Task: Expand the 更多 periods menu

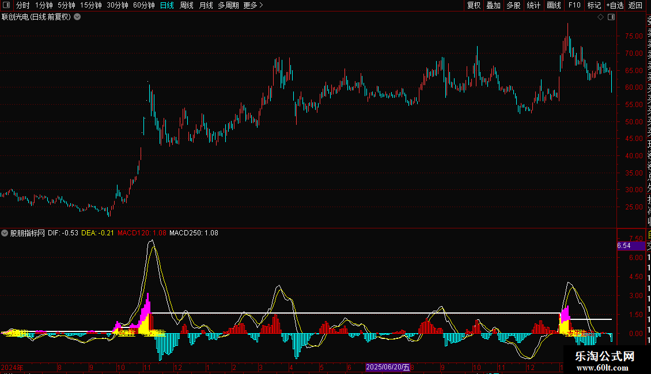Action: 253,5
